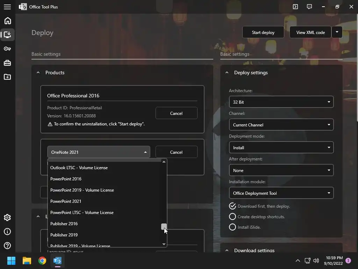Cancel the Office Professional 2016 uninstallation
Image resolution: width=358 pixels, height=269 pixels.
click(x=176, y=113)
